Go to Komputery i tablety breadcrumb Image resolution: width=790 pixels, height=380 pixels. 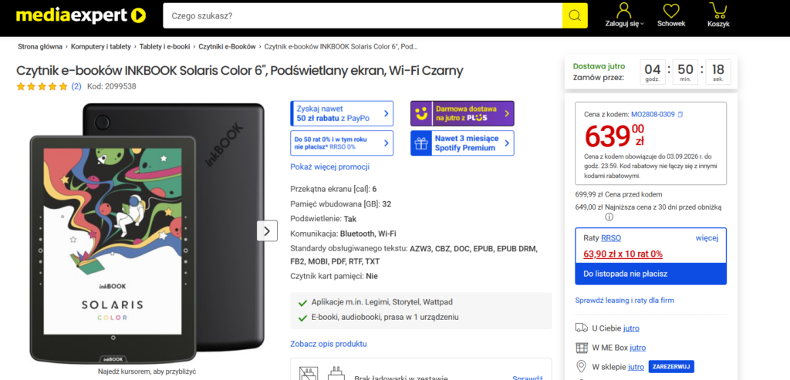(101, 46)
